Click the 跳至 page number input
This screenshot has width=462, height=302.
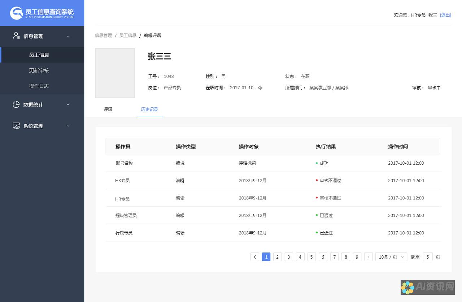tap(428, 257)
